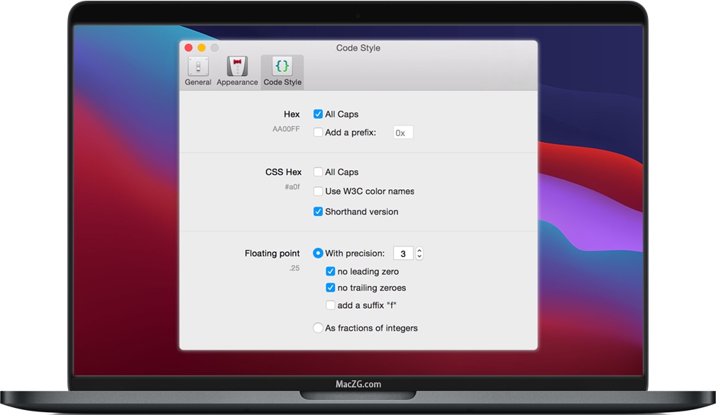The image size is (716, 415).
Task: Enable add a suffix "f" checkbox
Action: click(331, 305)
